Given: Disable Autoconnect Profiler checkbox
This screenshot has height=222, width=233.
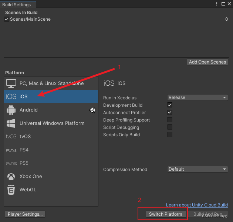Looking at the screenshot, I should pos(170,112).
